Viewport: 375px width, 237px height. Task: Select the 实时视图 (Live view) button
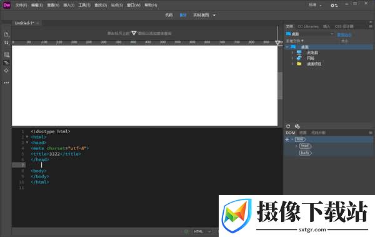[x=201, y=15]
